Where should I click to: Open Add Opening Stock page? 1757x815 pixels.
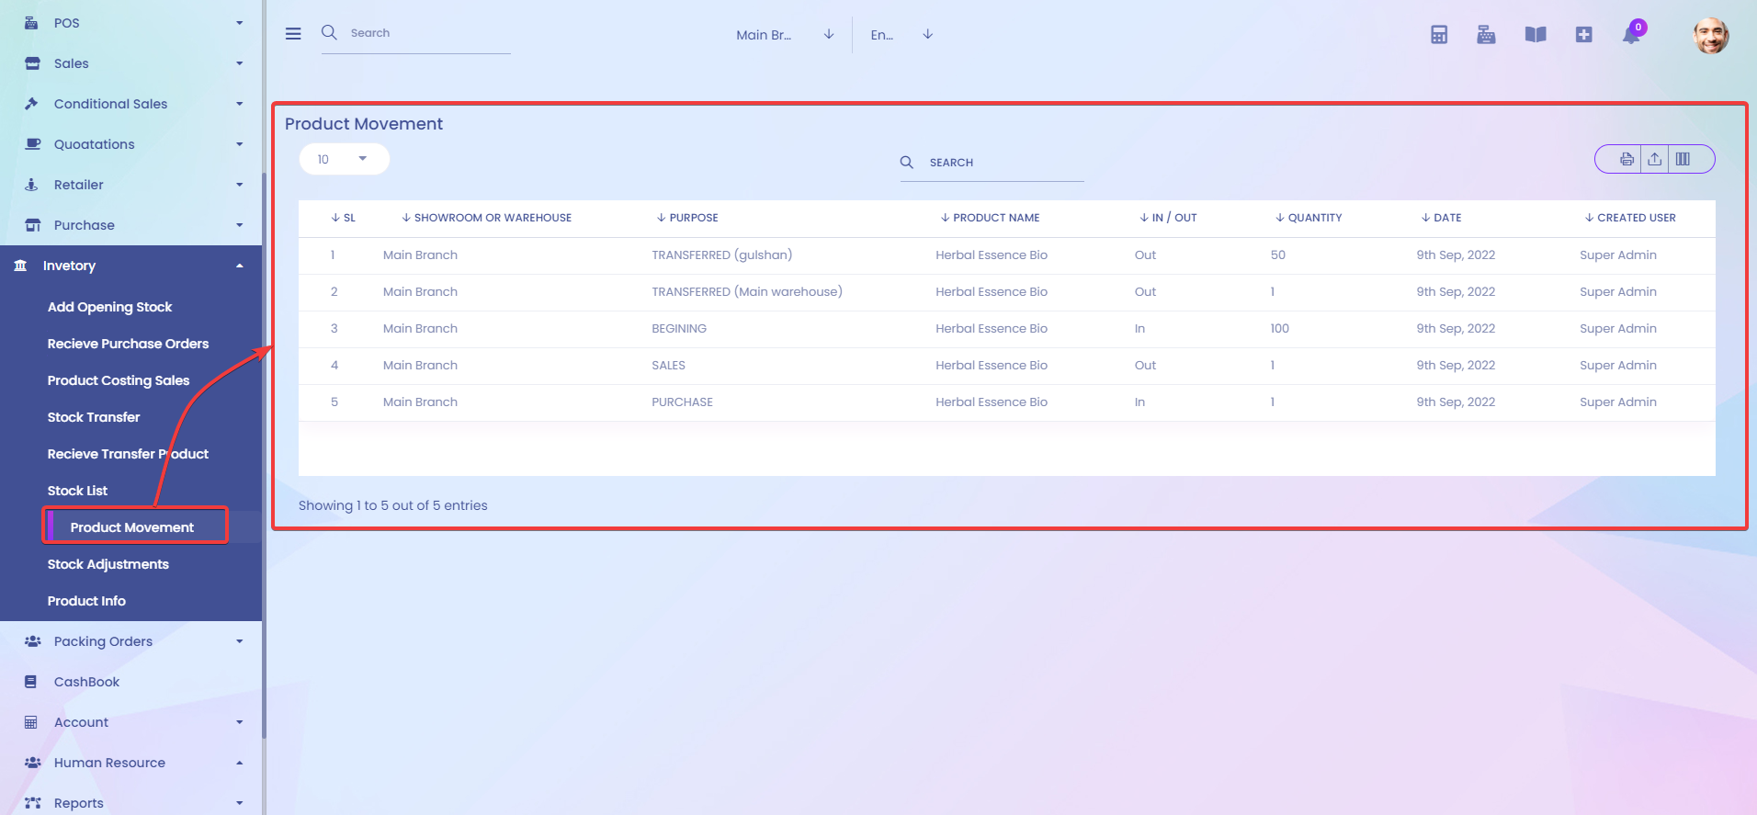point(109,307)
